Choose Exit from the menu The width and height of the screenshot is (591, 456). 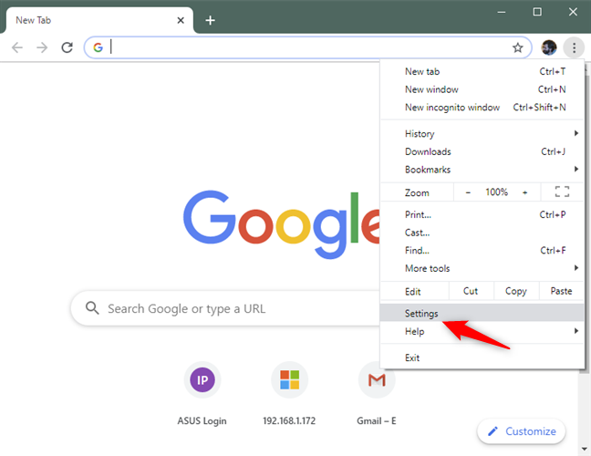pyautogui.click(x=482, y=358)
